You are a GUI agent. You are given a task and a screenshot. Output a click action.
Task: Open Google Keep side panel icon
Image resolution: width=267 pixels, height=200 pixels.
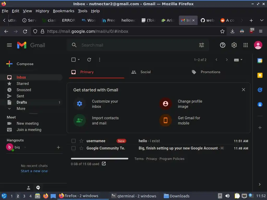pos(260,75)
